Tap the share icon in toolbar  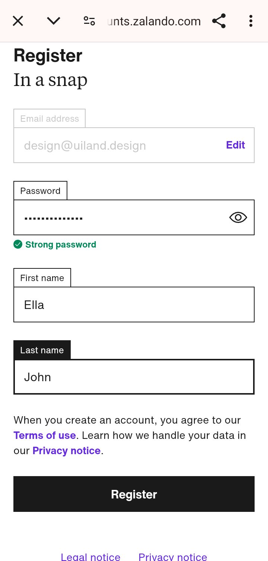(x=219, y=21)
